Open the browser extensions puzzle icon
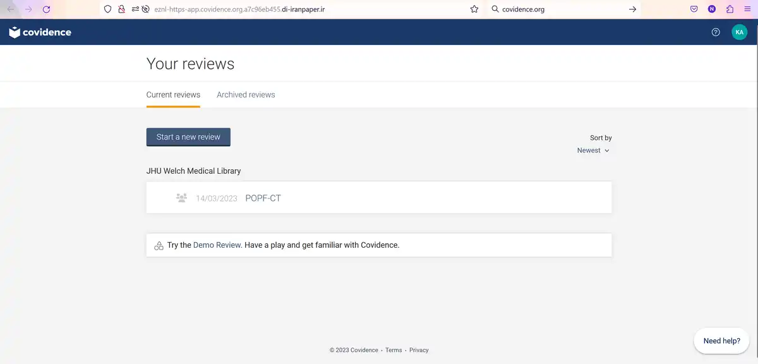 click(x=730, y=9)
